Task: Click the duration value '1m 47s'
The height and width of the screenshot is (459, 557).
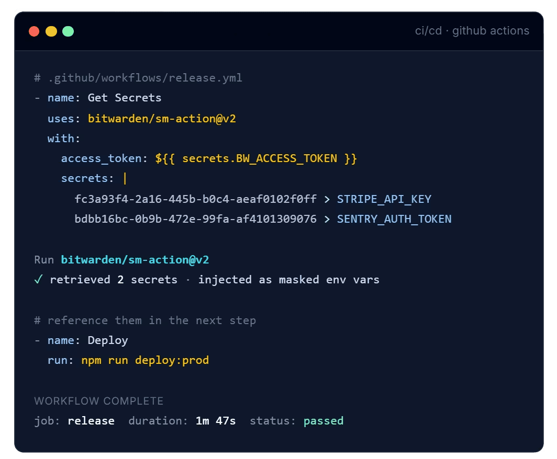Action: pos(216,421)
